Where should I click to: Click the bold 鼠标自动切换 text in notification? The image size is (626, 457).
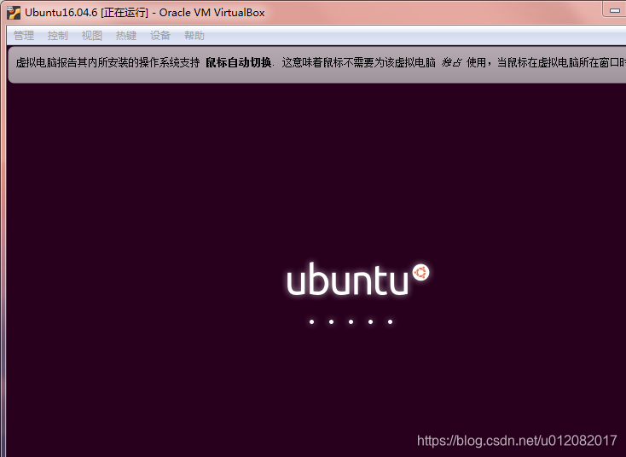pyautogui.click(x=238, y=62)
